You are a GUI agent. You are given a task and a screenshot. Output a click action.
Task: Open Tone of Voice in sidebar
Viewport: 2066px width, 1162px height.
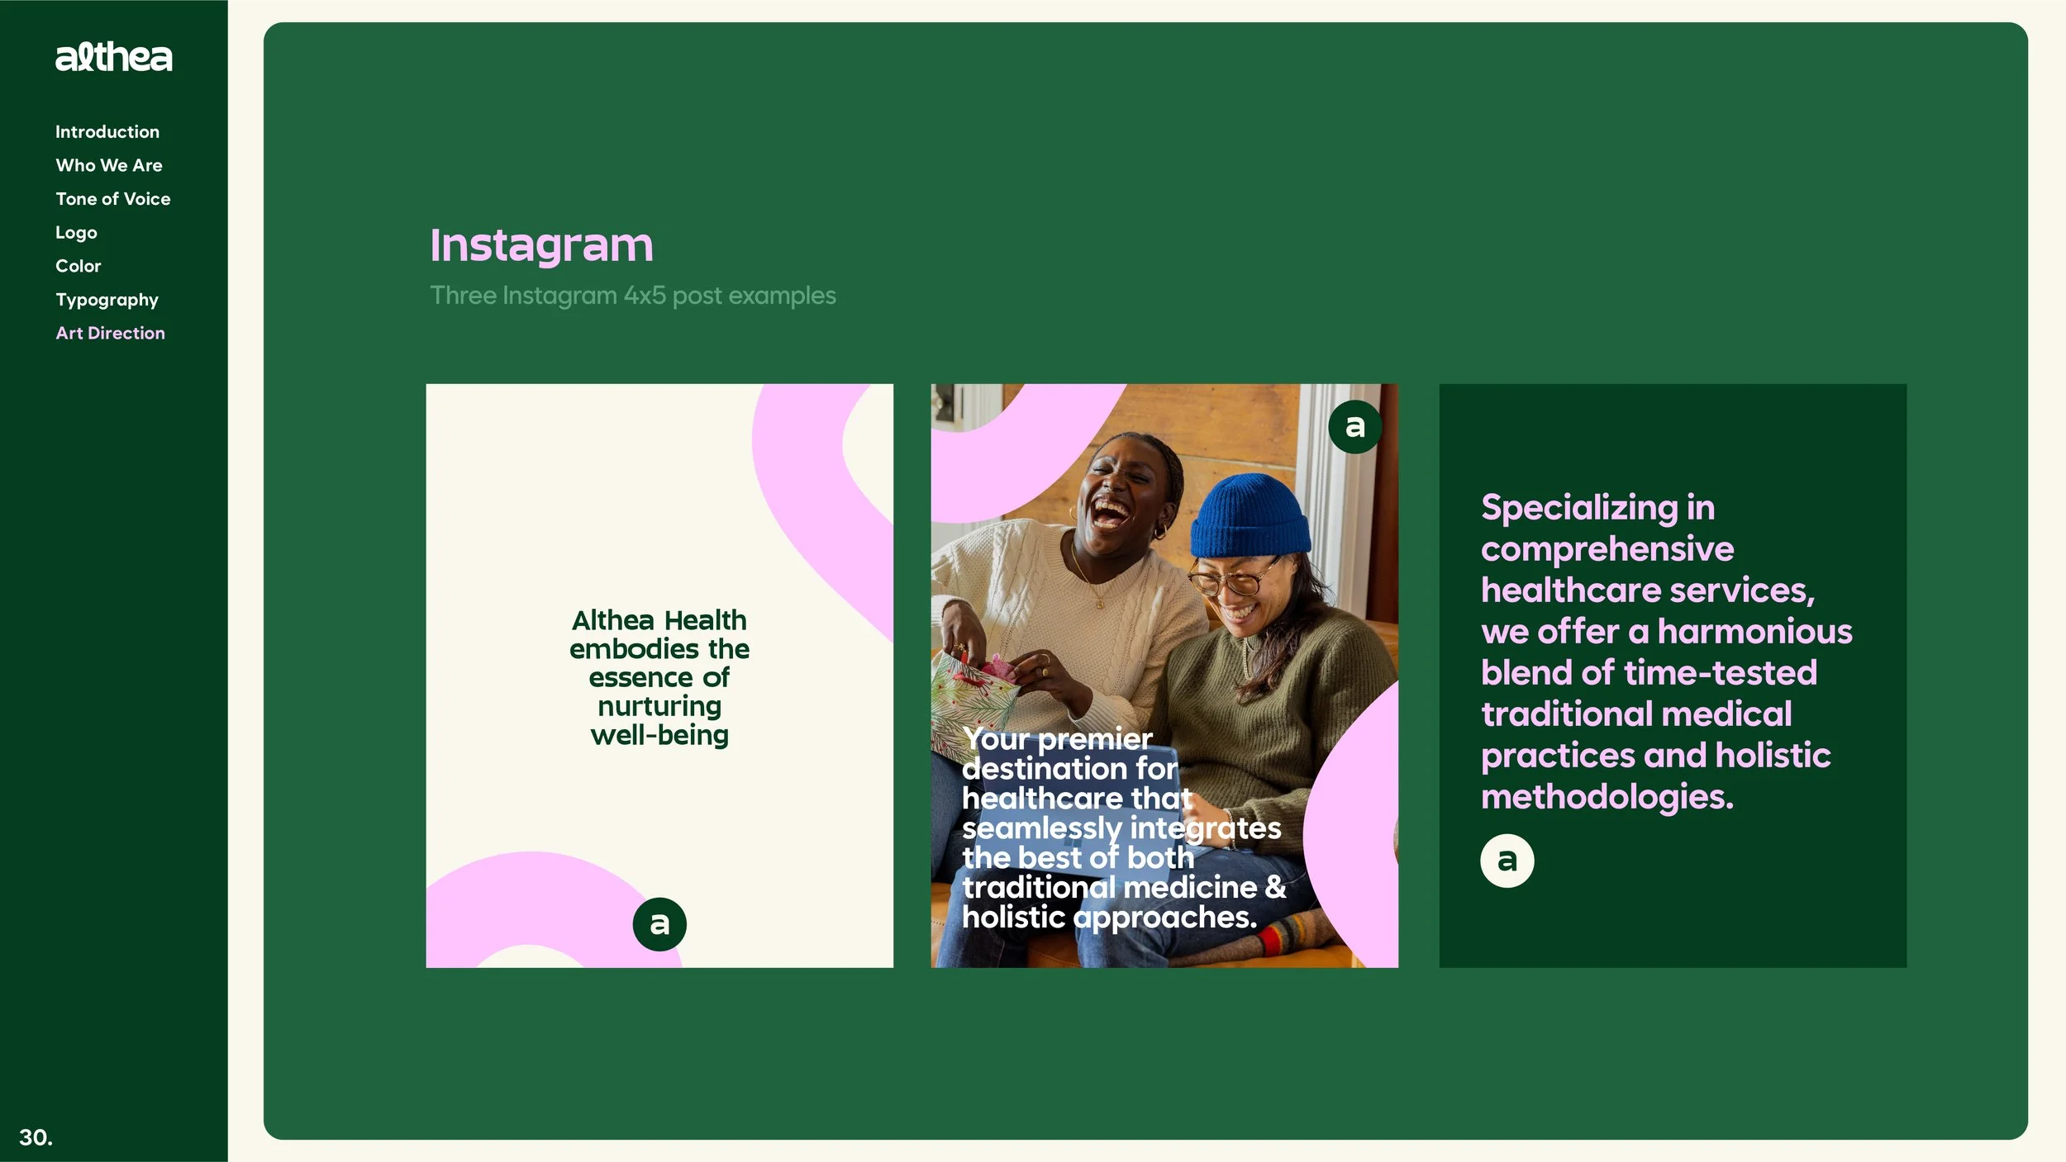pyautogui.click(x=113, y=199)
